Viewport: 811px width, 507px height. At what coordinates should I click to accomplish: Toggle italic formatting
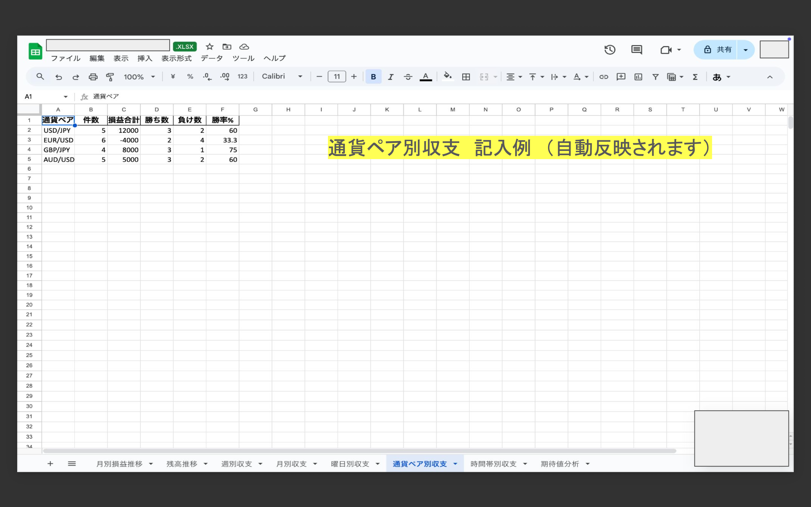coord(390,77)
